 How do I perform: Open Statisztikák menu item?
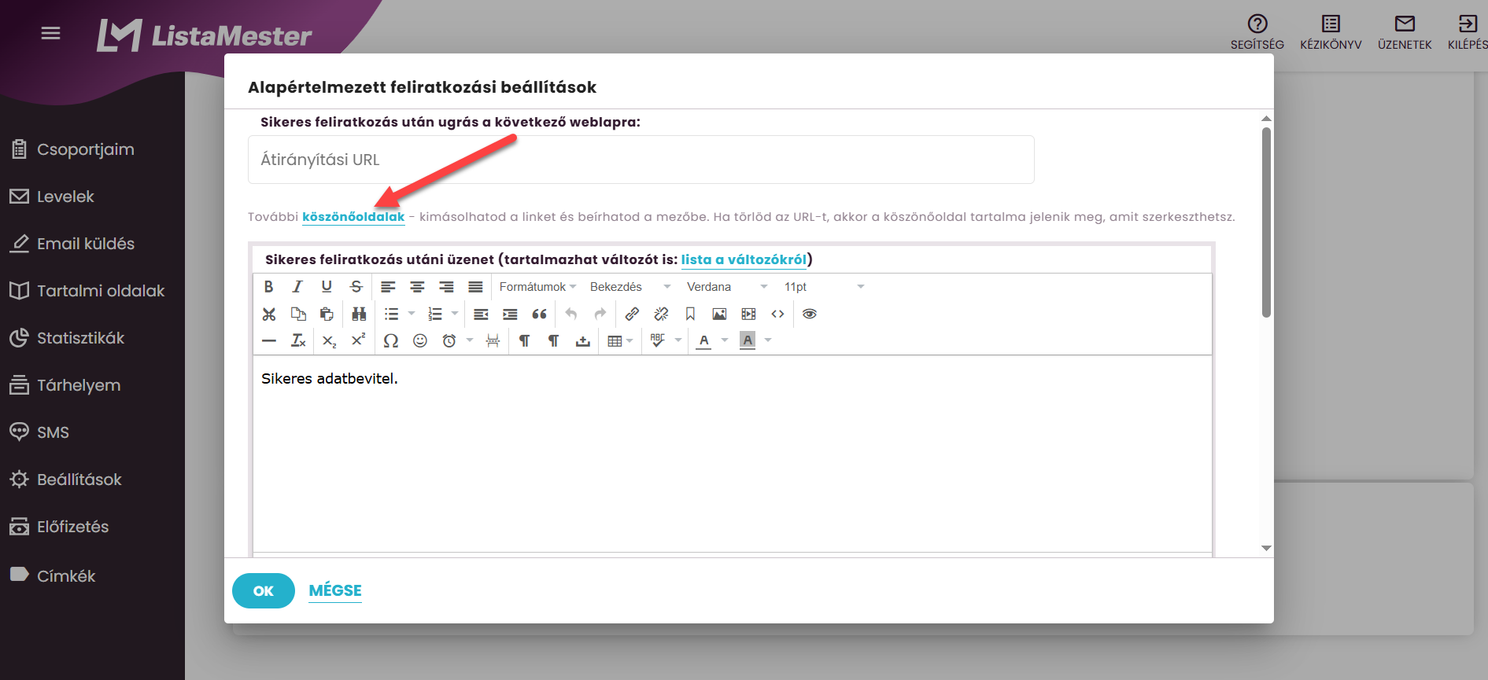pos(81,338)
